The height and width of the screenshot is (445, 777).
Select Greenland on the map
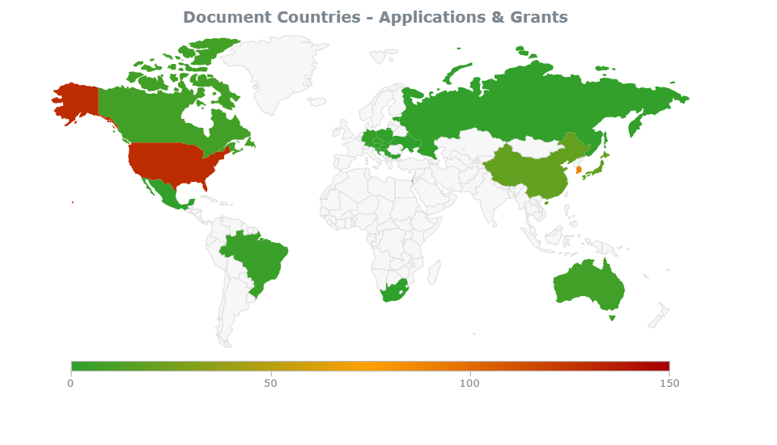point(278,70)
